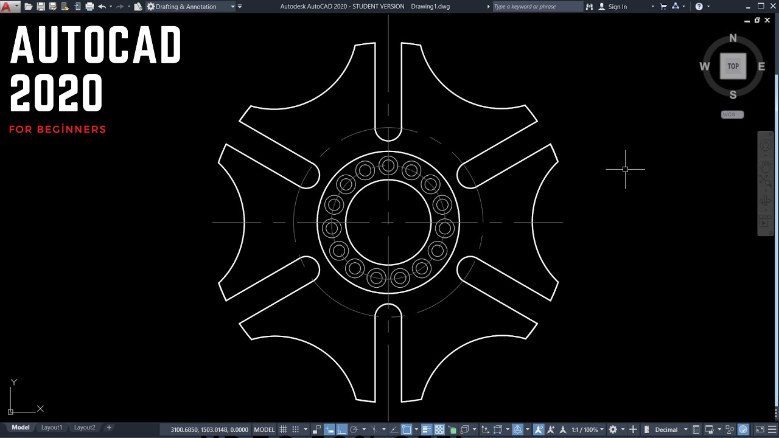Open the 1:1 / 100% annotation scale dropdown
779x438 pixels.
pyautogui.click(x=588, y=429)
